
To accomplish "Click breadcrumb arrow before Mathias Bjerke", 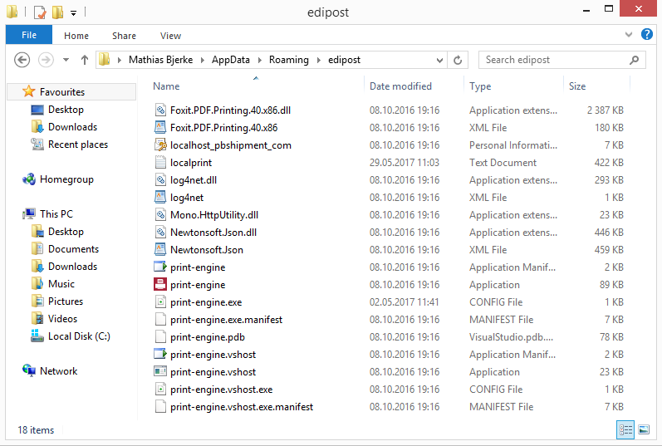I will coord(120,60).
